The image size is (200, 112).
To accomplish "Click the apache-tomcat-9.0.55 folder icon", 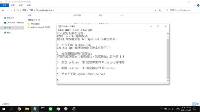I will click(29, 27).
